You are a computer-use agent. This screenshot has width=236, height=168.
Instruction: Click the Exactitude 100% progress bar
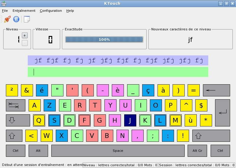[x=104, y=39]
